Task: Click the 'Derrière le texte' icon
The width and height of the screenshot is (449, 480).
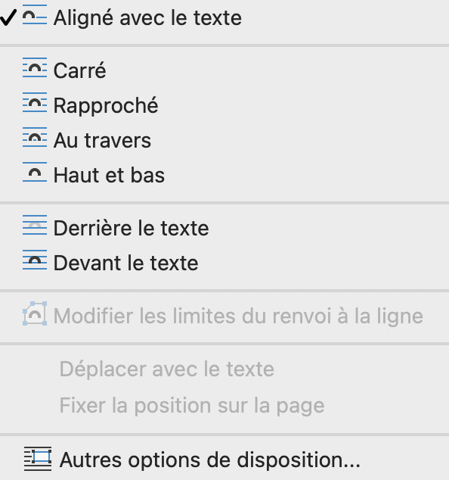Action: point(35,225)
